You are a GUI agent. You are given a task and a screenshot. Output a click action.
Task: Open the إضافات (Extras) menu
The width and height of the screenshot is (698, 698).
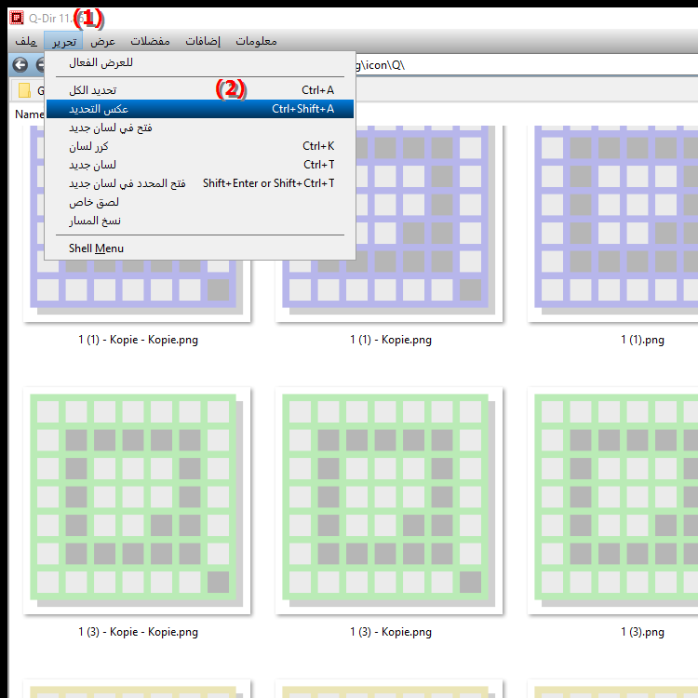point(203,41)
